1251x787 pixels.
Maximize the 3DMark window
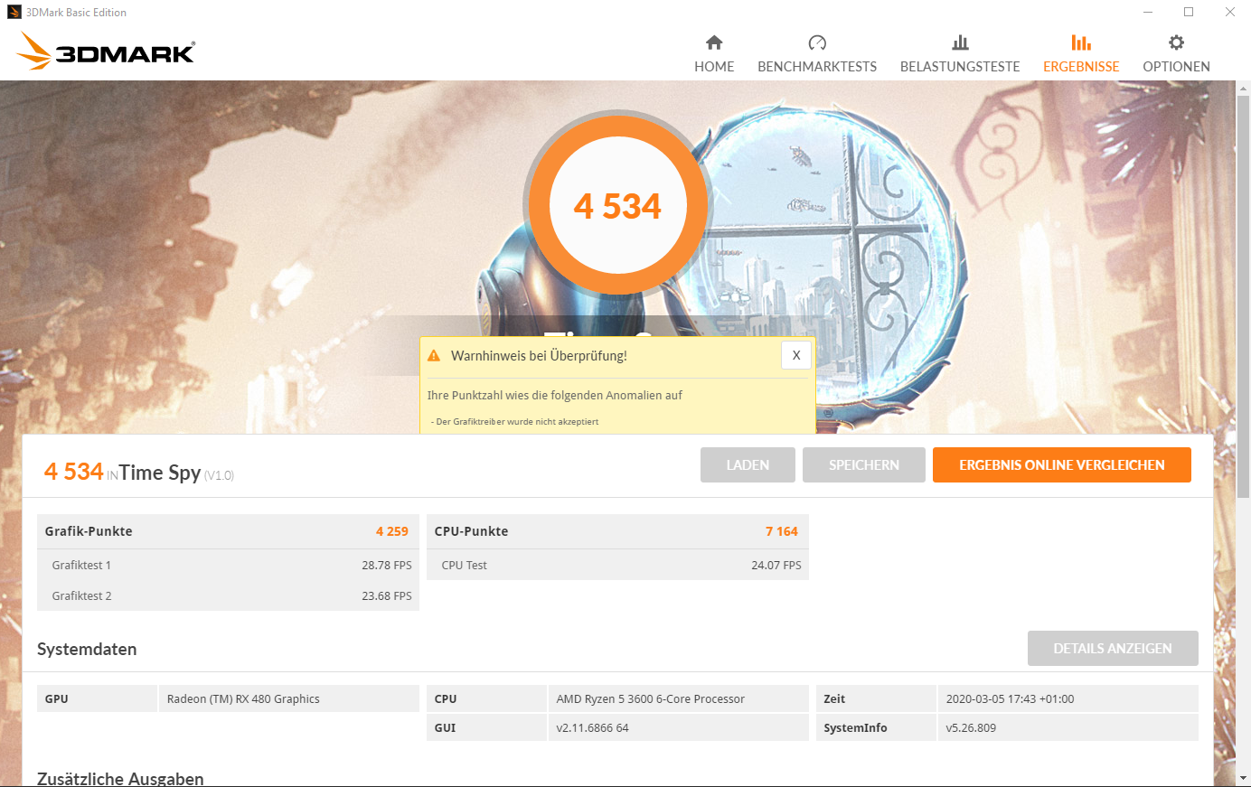[x=1189, y=12]
